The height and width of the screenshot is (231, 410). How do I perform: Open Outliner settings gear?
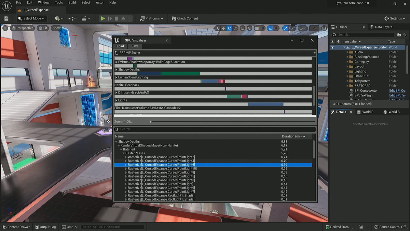405,35
